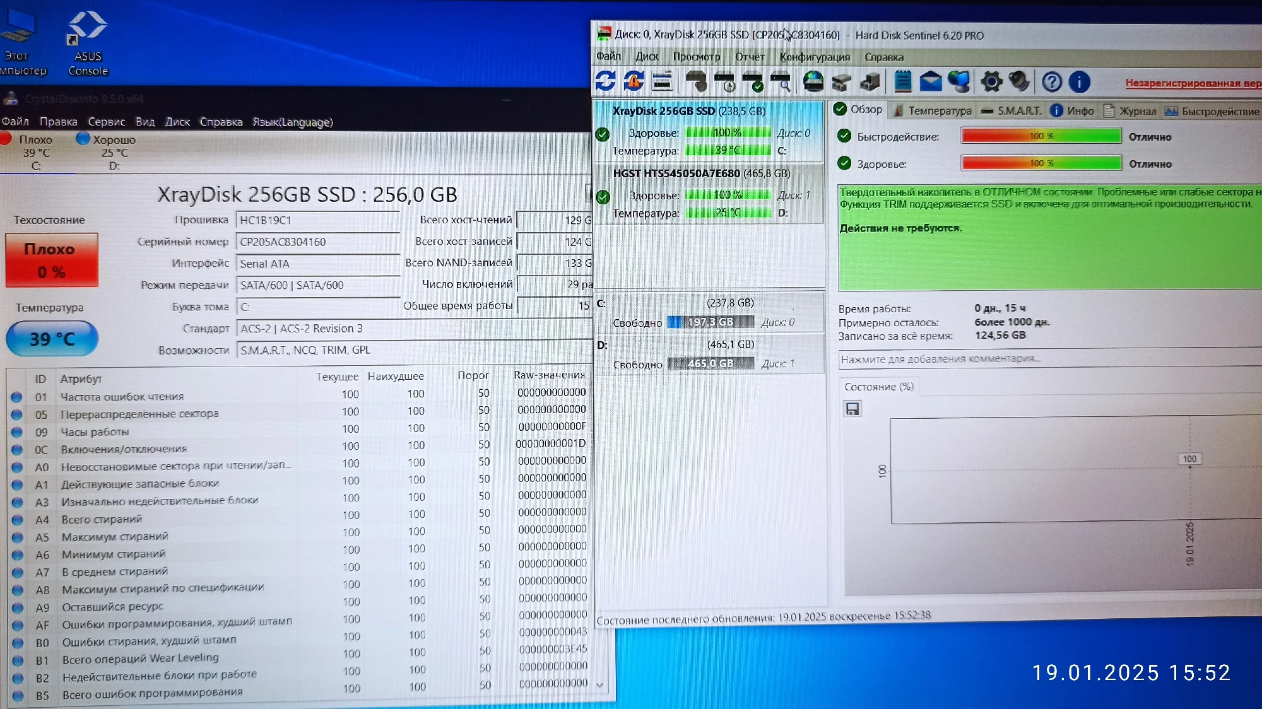Select the HGST HTS545050A7E680 disk entry
Image resolution: width=1262 pixels, height=709 pixels.
pyautogui.click(x=708, y=194)
